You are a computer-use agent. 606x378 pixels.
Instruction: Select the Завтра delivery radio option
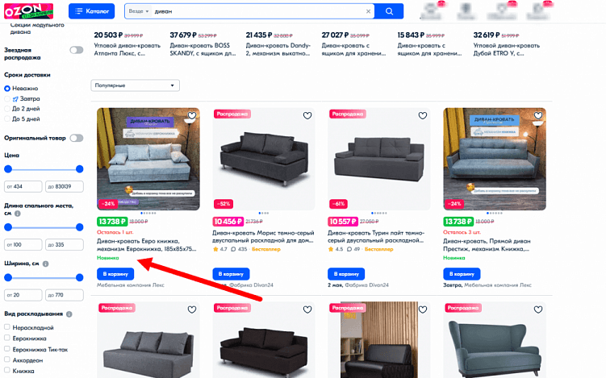pos(7,99)
